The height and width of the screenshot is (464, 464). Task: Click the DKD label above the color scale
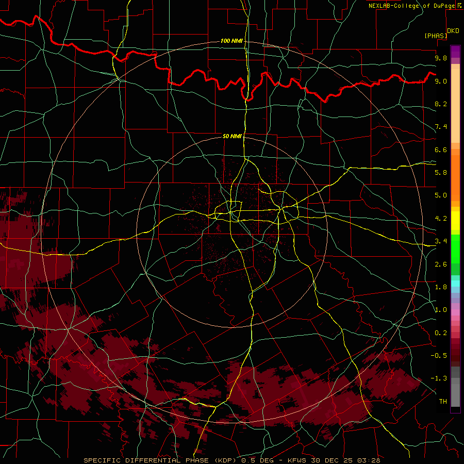(453, 30)
